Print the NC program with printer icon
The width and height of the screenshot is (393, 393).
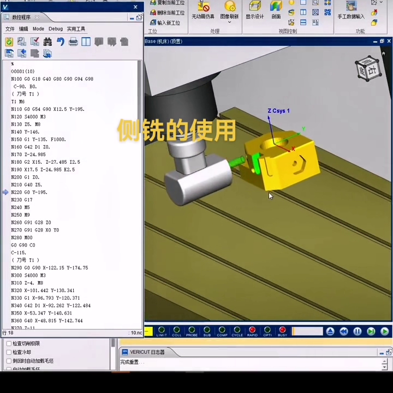73,42
